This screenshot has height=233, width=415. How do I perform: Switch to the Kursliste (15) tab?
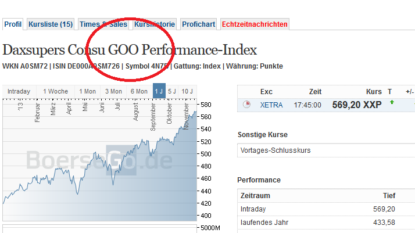tap(51, 24)
